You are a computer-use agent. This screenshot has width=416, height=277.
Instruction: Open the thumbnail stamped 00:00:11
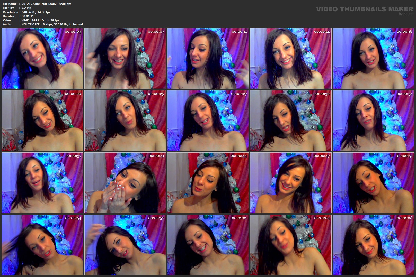coord(208,59)
